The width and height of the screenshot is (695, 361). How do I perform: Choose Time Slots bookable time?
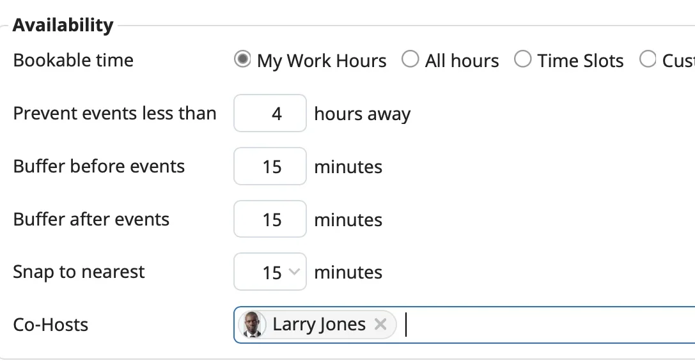(x=522, y=59)
